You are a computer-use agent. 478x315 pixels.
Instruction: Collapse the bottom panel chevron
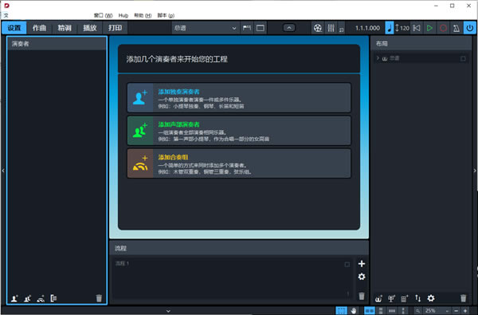click(168, 311)
